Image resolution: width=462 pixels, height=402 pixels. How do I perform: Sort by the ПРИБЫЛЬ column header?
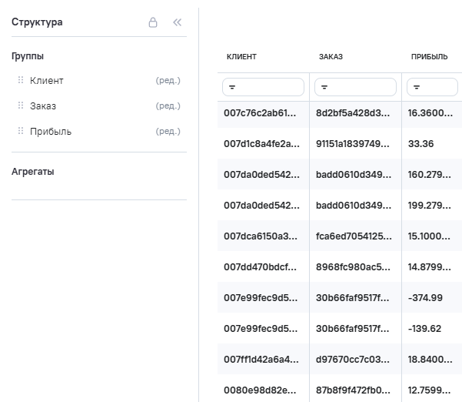429,57
